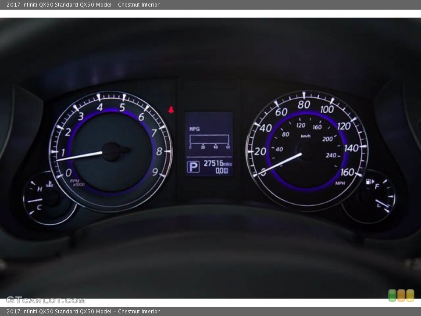Click the odometer reading 27516 miles
The image size is (421, 316).
click(218, 163)
